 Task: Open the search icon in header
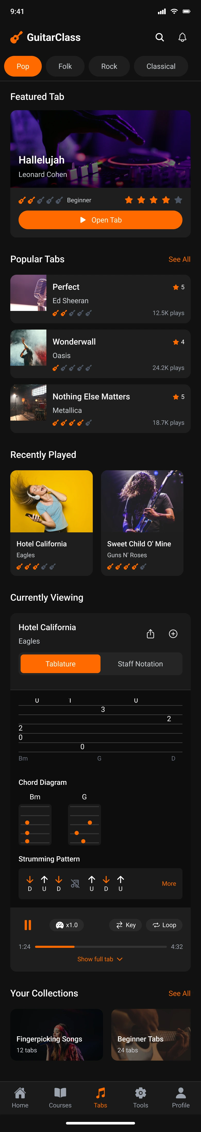coord(160,37)
